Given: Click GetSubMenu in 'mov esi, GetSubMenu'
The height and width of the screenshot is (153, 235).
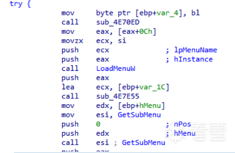Looking at the screenshot, I should (x=139, y=115).
